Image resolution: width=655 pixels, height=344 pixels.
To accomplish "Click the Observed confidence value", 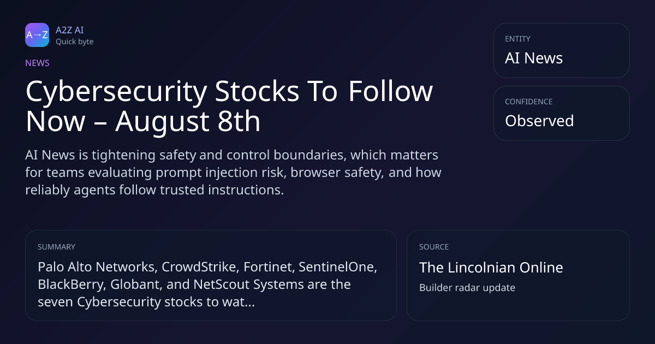I will [x=539, y=121].
